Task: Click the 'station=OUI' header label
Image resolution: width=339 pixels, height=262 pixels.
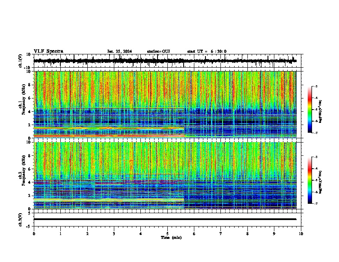Action: tap(158, 51)
